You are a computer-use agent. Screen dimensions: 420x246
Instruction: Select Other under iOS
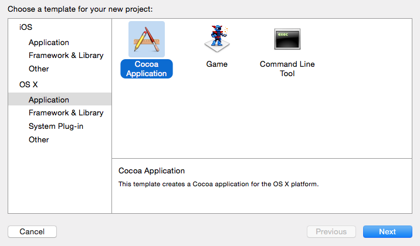pos(39,69)
